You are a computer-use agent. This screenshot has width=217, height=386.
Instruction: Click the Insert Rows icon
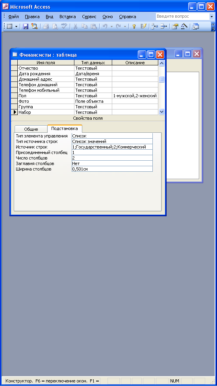tap(154, 26)
